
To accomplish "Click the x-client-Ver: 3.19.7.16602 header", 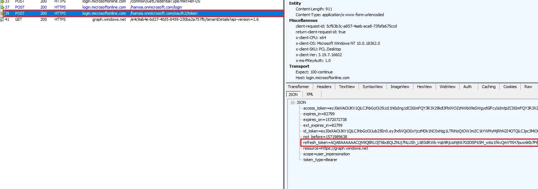I will (x=319, y=55).
